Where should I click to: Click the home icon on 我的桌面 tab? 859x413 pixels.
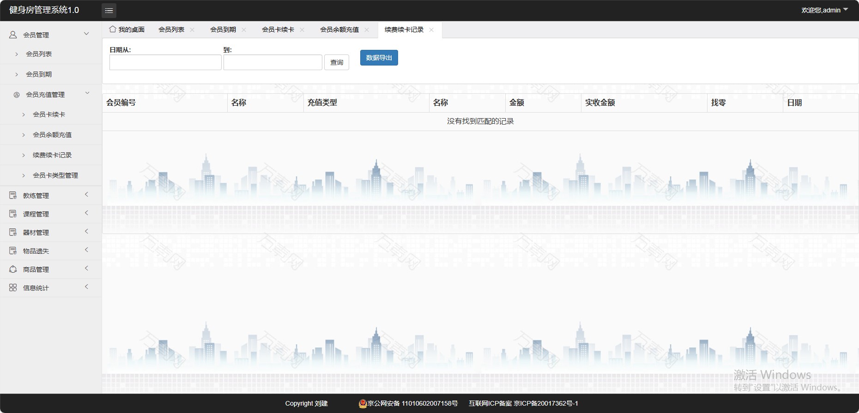pyautogui.click(x=112, y=29)
